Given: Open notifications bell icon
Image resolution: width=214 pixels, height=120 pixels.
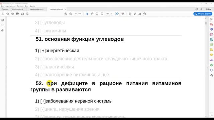Looking at the screenshot, I should (201, 9).
